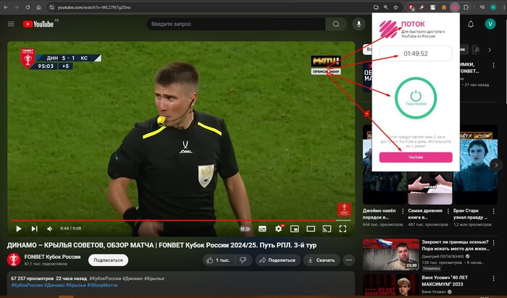This screenshot has height=298, width=507.
Task: Open the browser home page icon
Action: [x=38, y=7]
